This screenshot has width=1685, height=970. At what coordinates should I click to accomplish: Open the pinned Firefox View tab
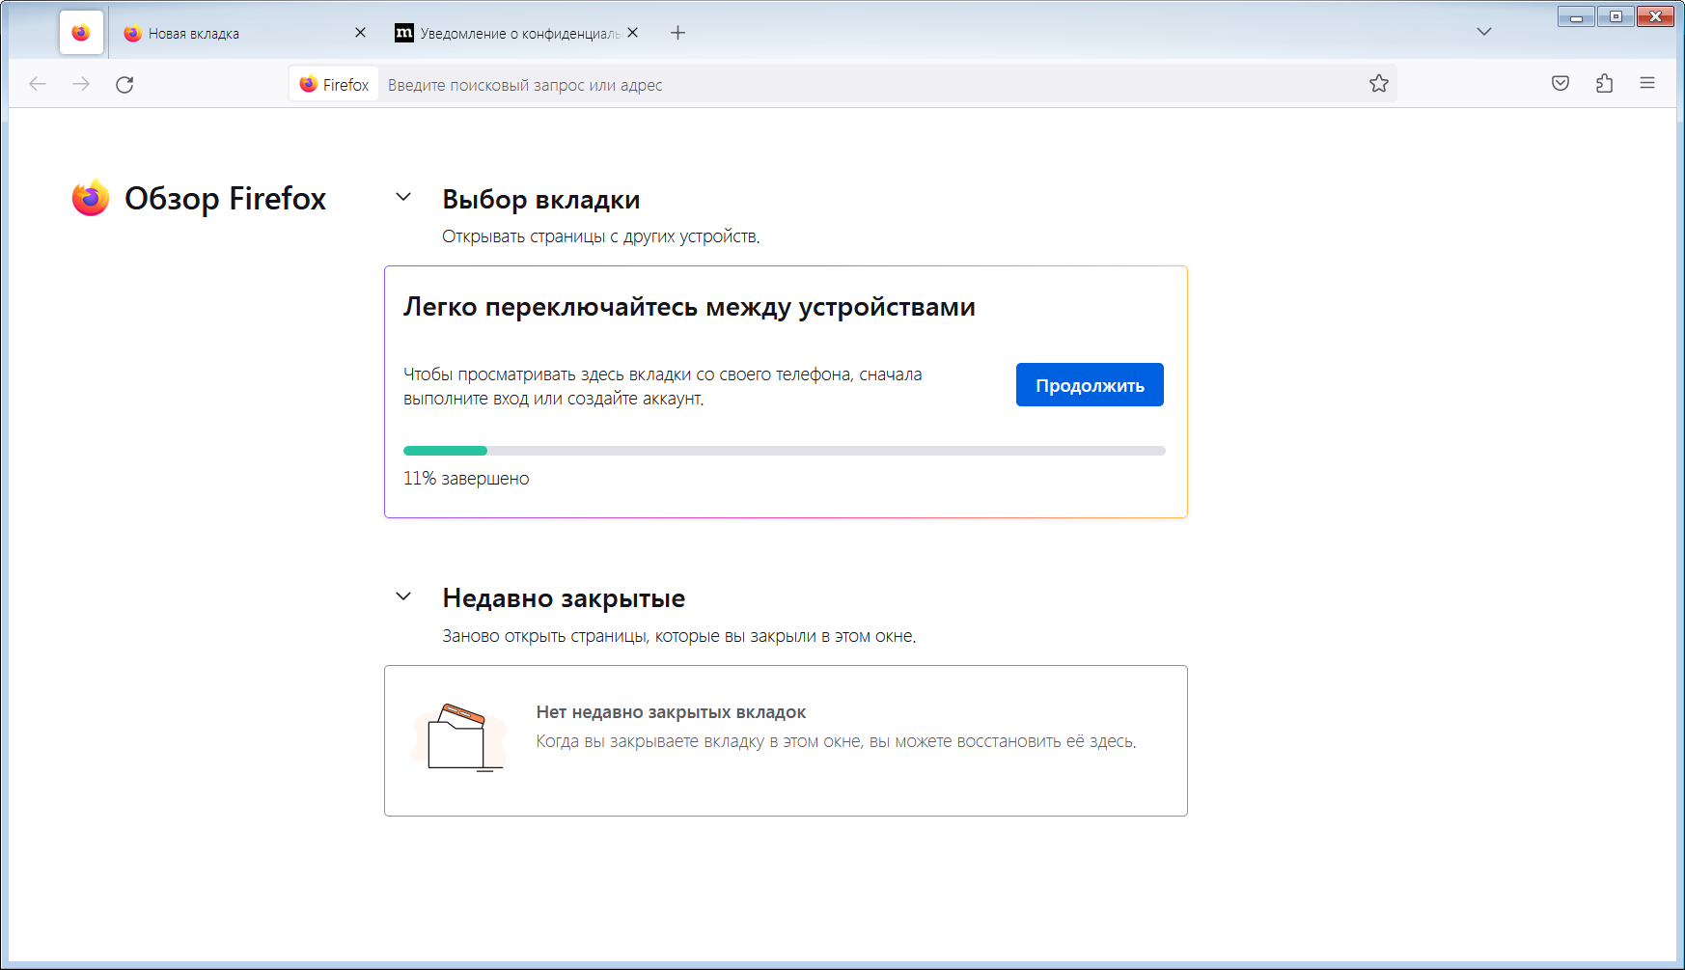click(81, 33)
